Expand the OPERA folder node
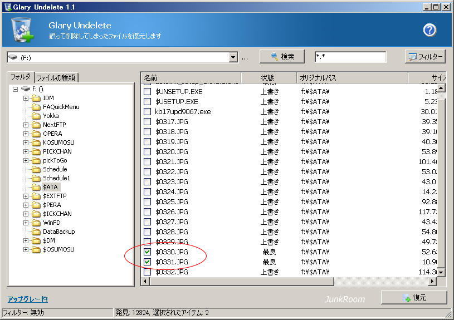Image resolution: width=454 pixels, height=320 pixels. tap(26, 134)
